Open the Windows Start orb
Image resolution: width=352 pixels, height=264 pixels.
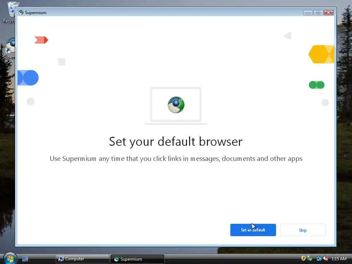coord(10,258)
